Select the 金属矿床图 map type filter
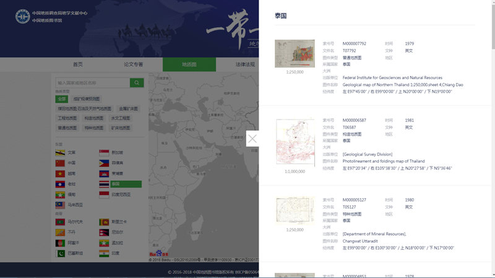The image size is (495, 278). point(129,108)
